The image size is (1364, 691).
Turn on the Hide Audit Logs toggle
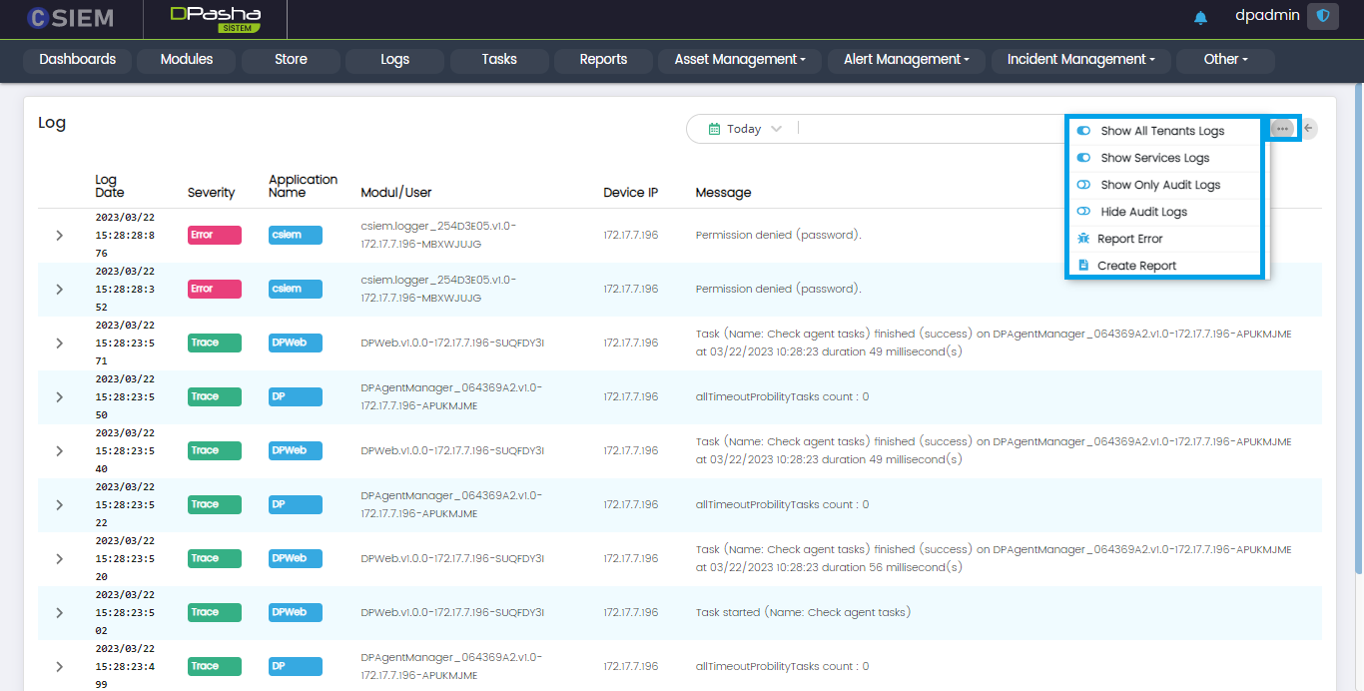point(1083,212)
